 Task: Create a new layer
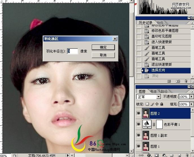tap(179, 155)
